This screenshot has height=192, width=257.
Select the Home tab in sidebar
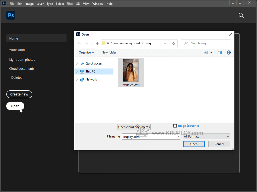[36, 38]
